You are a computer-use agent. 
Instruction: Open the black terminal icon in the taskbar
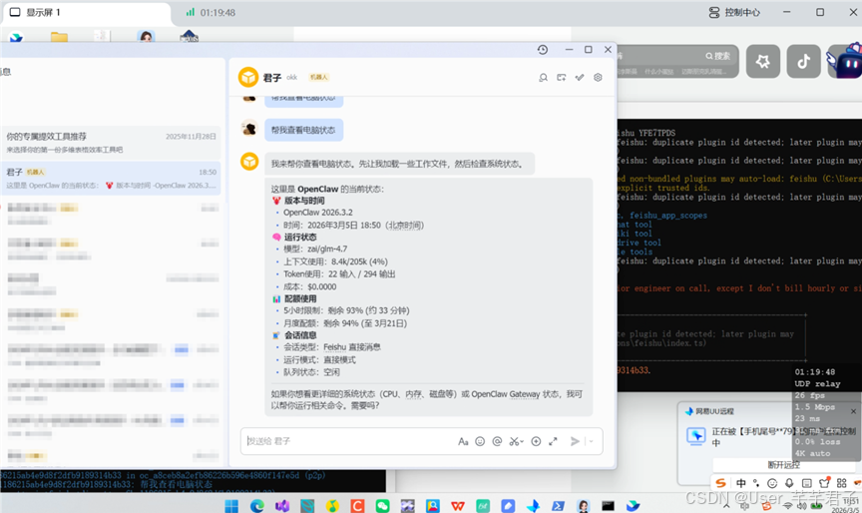coord(608,505)
